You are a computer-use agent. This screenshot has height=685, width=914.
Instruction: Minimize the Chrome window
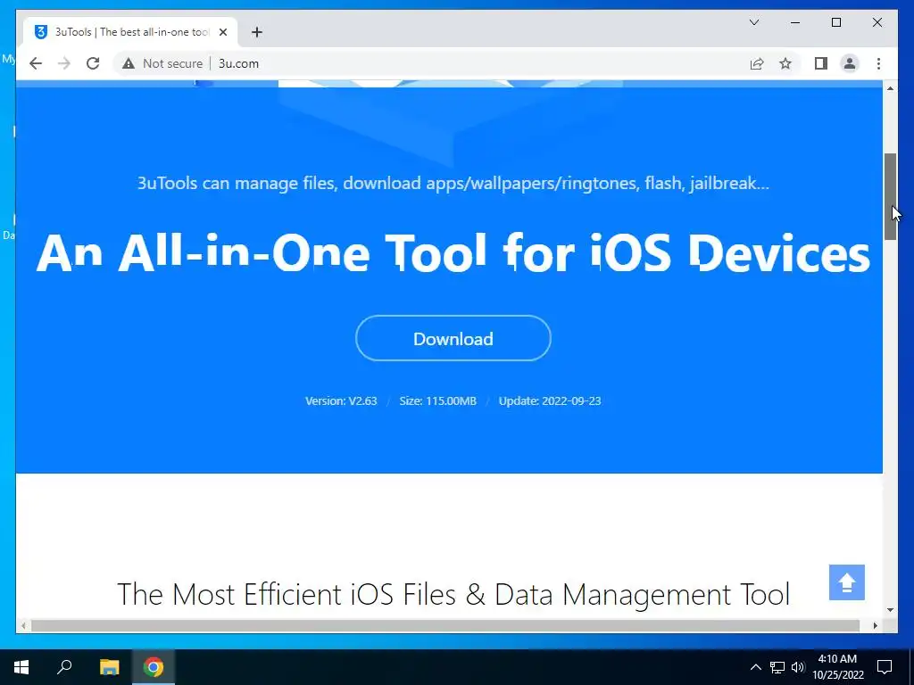[795, 22]
